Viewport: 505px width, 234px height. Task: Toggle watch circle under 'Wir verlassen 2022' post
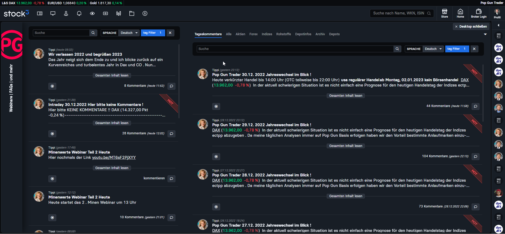[x=52, y=86]
